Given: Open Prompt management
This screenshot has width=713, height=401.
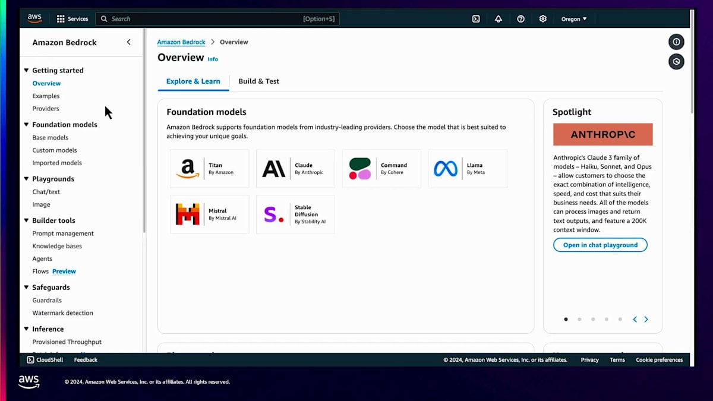Looking at the screenshot, I should (63, 233).
